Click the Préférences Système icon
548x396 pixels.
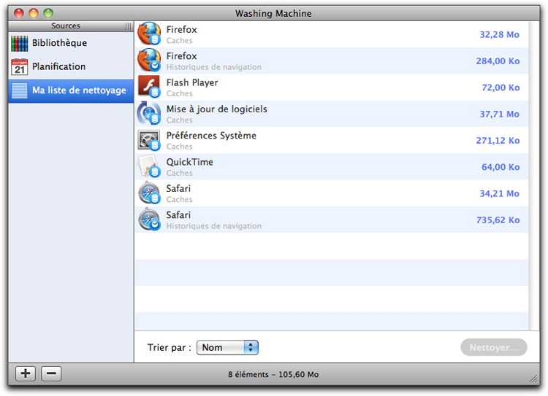click(149, 140)
